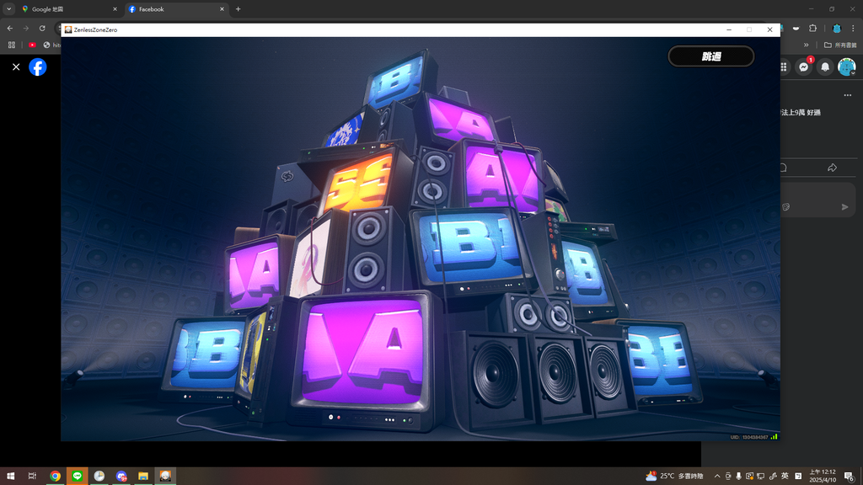Viewport: 863px width, 485px height.
Task: Open the clock app on the taskbar
Action: pyautogui.click(x=99, y=477)
